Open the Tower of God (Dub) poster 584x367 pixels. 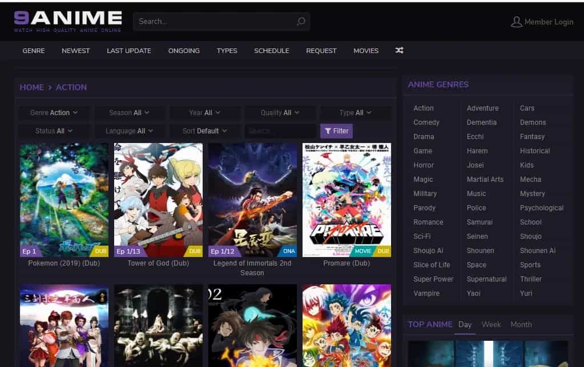pyautogui.click(x=158, y=200)
